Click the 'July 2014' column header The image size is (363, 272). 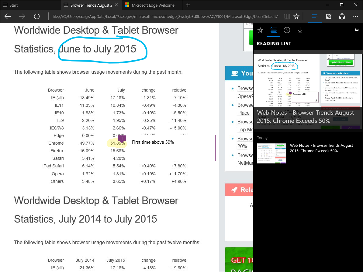[x=85, y=260]
